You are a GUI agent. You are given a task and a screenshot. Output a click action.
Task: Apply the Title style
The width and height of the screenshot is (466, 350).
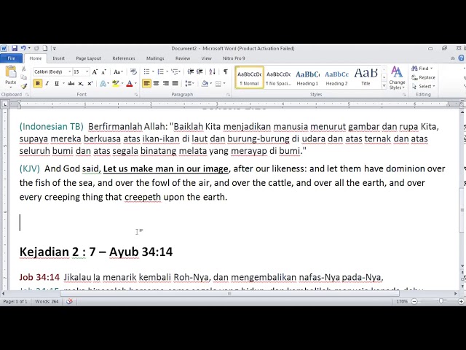pos(366,78)
